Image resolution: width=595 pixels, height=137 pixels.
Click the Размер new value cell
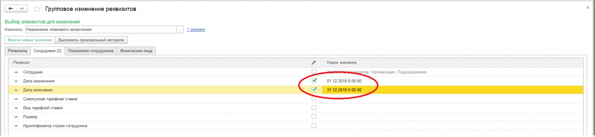[x=453, y=117]
